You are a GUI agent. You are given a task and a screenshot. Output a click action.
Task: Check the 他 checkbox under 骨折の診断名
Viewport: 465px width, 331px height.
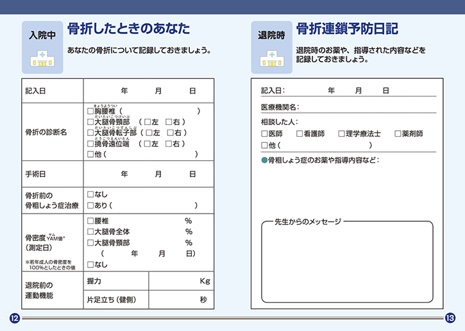[x=90, y=154]
